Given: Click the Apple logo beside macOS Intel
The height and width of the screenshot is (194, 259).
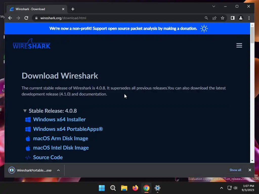Looking at the screenshot, I should point(28,148).
